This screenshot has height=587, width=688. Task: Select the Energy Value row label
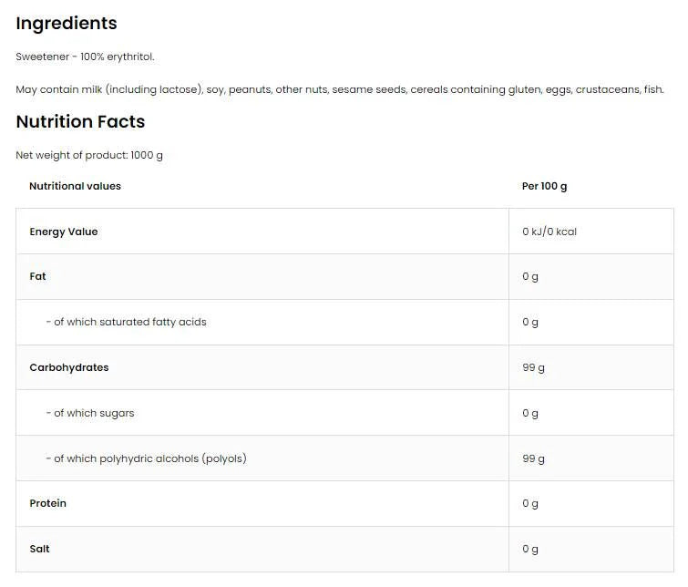pos(64,232)
